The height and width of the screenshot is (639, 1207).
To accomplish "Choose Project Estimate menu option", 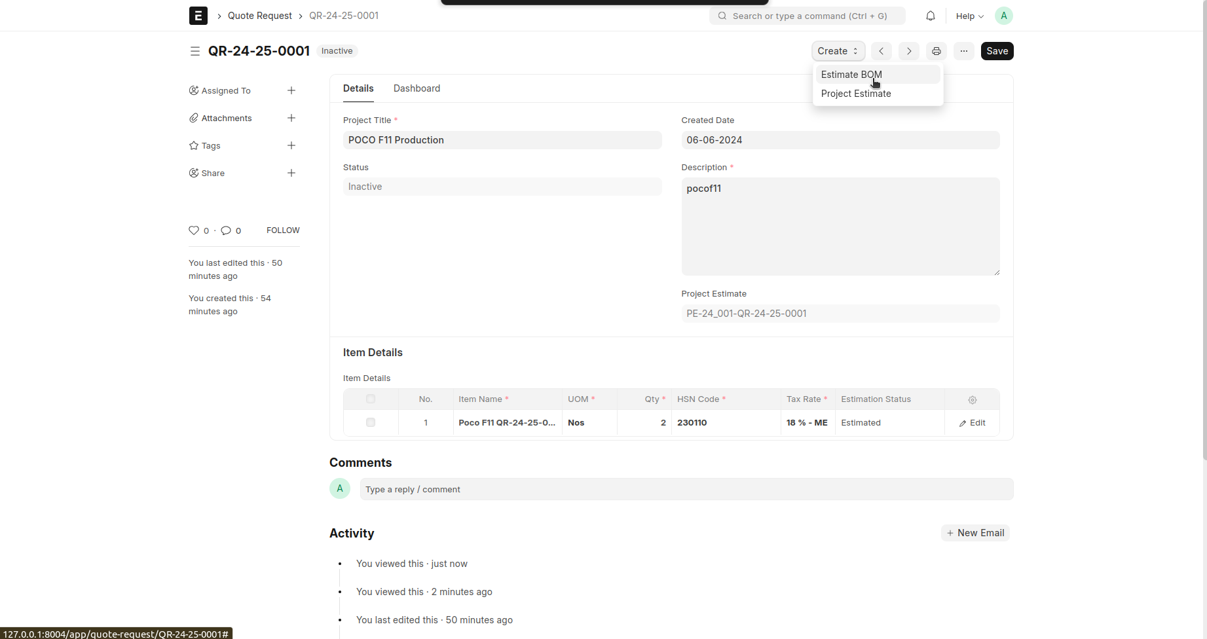I will [x=856, y=94].
